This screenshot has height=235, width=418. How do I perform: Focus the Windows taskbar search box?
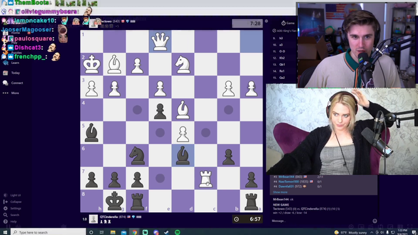(x=49, y=232)
